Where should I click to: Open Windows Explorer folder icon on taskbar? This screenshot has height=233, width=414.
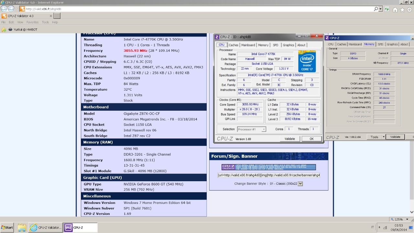tap(22, 227)
